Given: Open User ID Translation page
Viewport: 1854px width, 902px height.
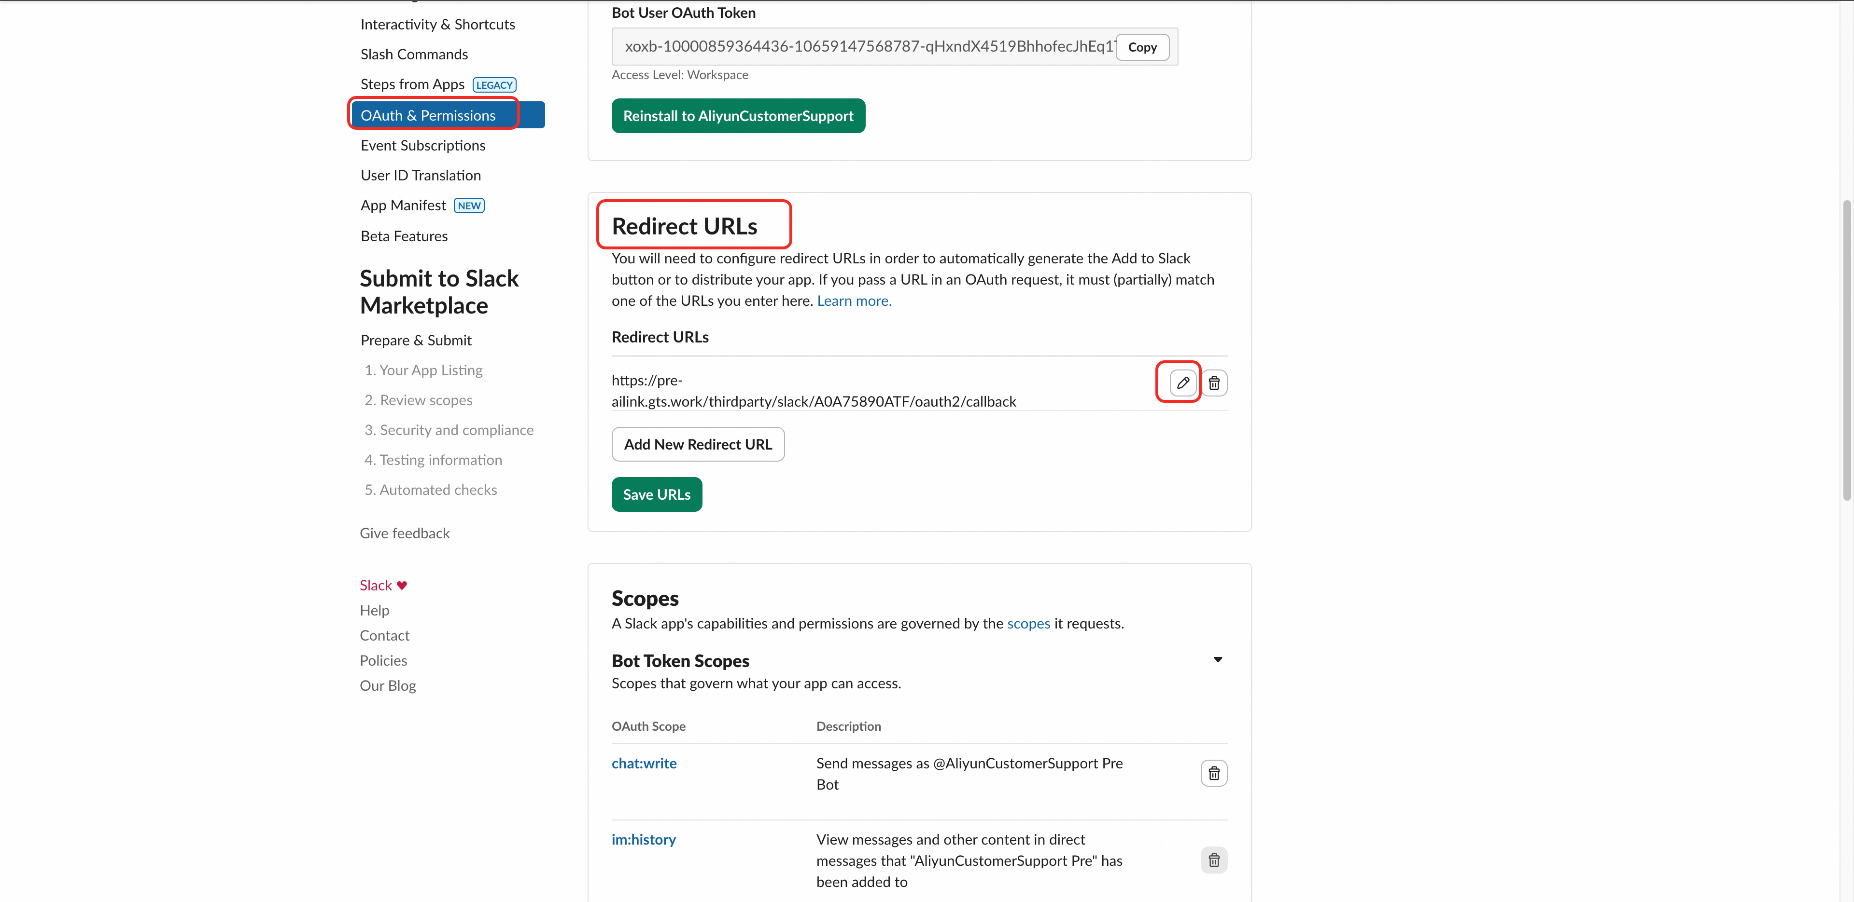Looking at the screenshot, I should click(x=421, y=176).
